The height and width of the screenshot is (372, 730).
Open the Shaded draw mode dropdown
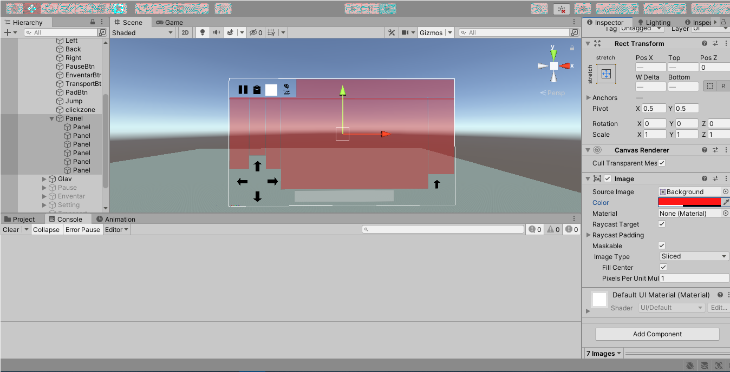tap(142, 32)
